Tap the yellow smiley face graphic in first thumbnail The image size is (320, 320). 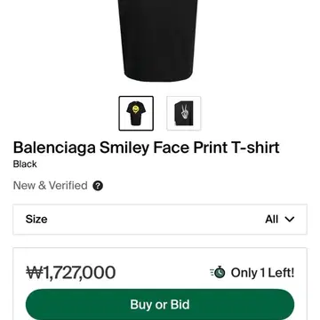tap(135, 108)
